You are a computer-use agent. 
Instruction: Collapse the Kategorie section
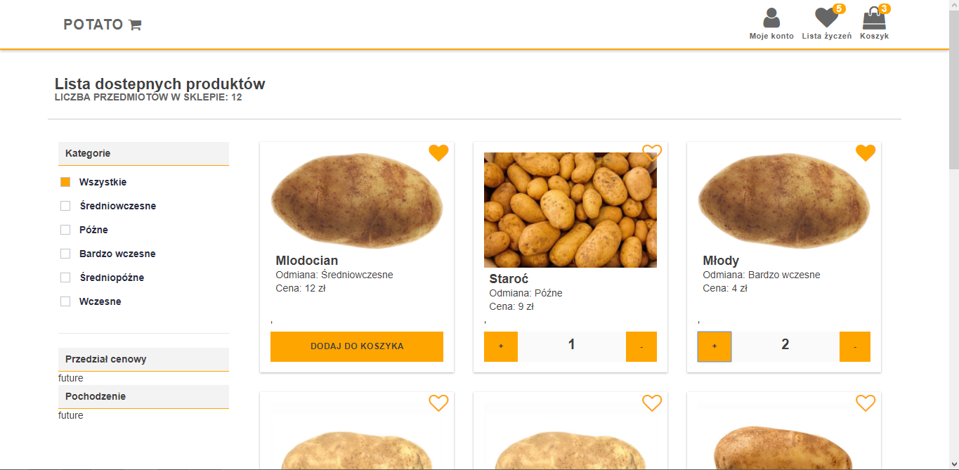coord(143,153)
